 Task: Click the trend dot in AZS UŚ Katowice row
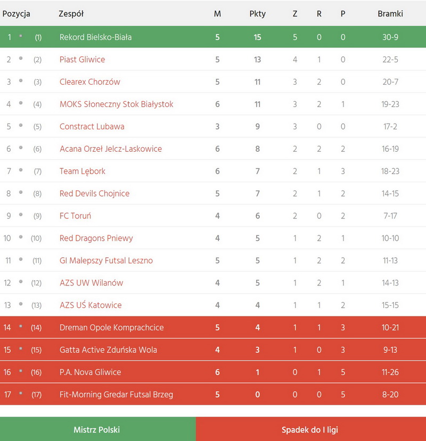[x=21, y=305]
